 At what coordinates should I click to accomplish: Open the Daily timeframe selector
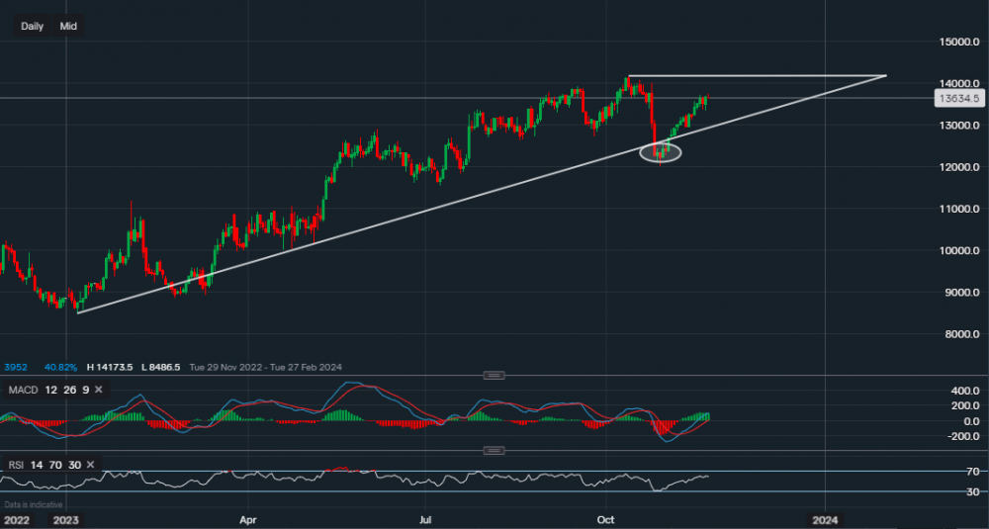pos(32,26)
